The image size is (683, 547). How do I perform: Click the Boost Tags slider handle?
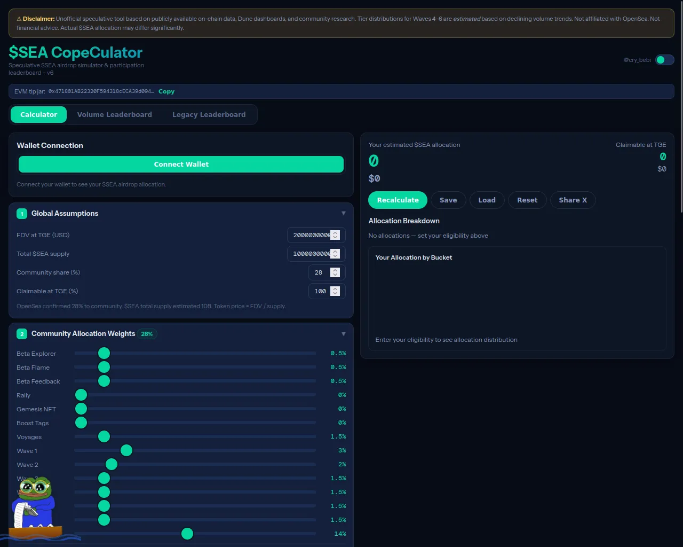pyautogui.click(x=81, y=423)
